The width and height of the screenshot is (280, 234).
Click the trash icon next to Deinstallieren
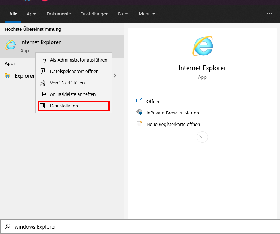43,106
